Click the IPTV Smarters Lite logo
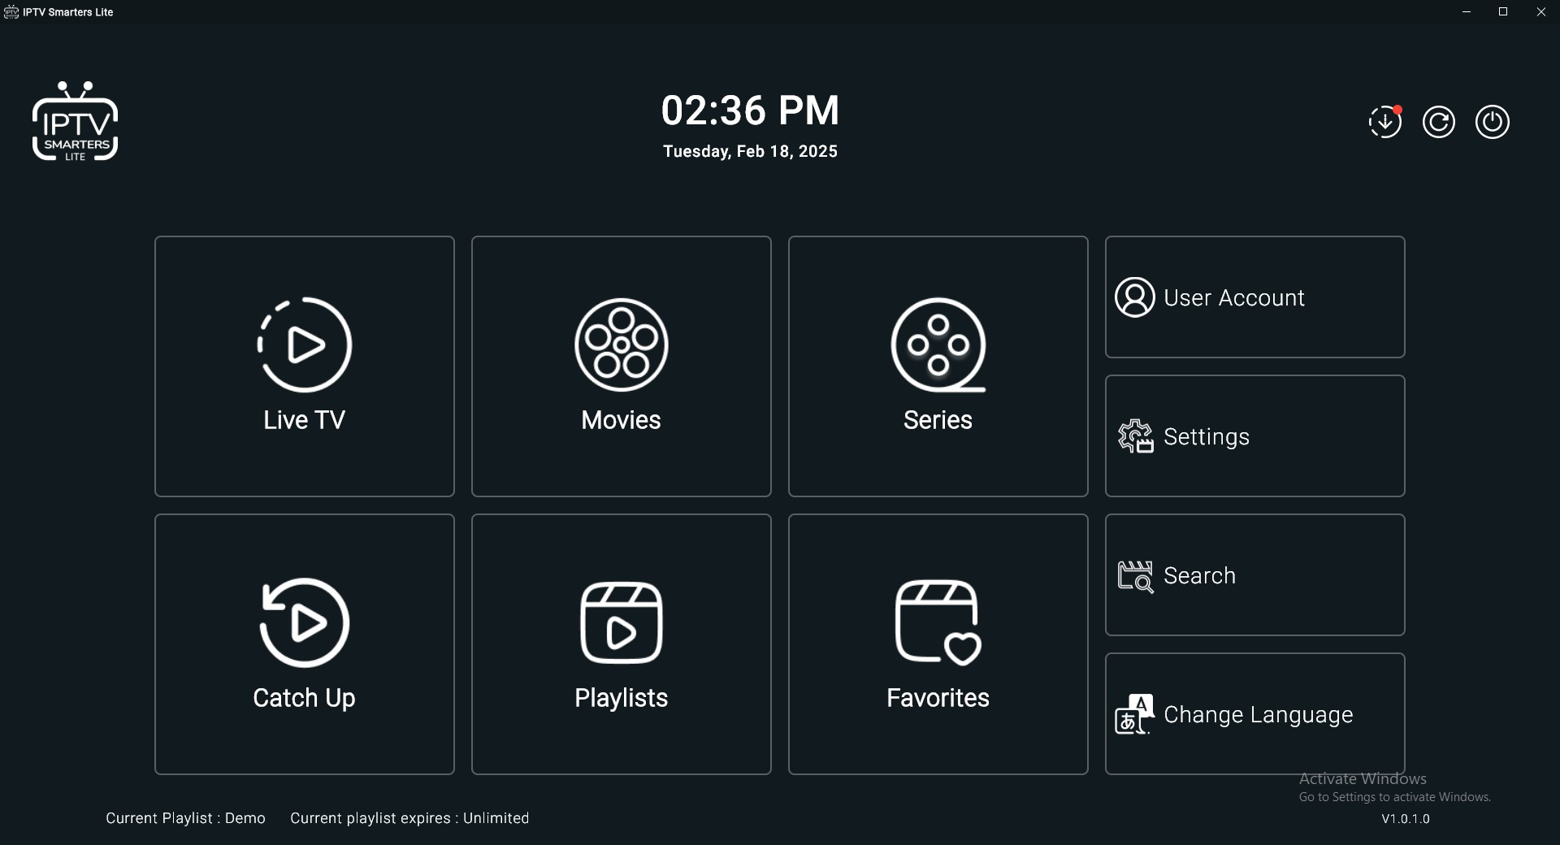1560x845 pixels. tap(75, 121)
